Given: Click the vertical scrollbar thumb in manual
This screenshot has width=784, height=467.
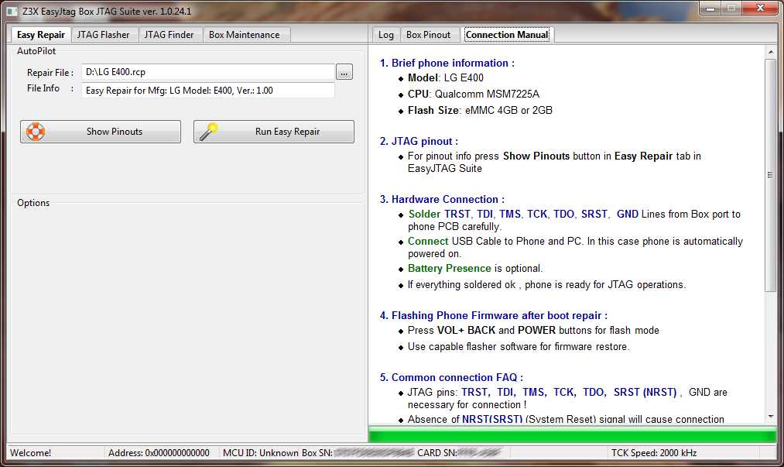Looking at the screenshot, I should click(x=771, y=175).
